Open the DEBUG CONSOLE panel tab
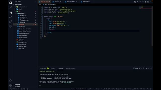This screenshot has width=161, height=90. [71, 68]
